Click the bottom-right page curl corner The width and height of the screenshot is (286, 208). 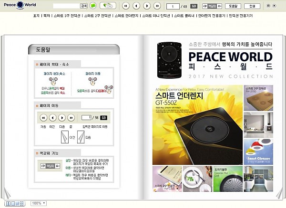pyautogui.click(x=279, y=194)
